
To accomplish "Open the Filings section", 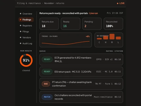I will click(x=25, y=32).
